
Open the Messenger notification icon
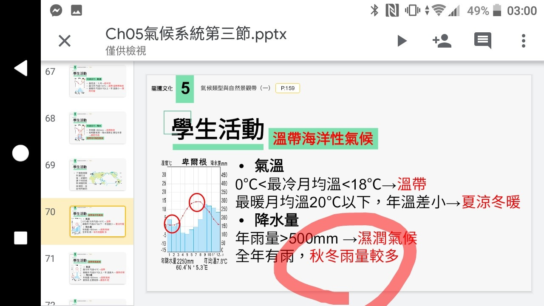pyautogui.click(x=56, y=11)
